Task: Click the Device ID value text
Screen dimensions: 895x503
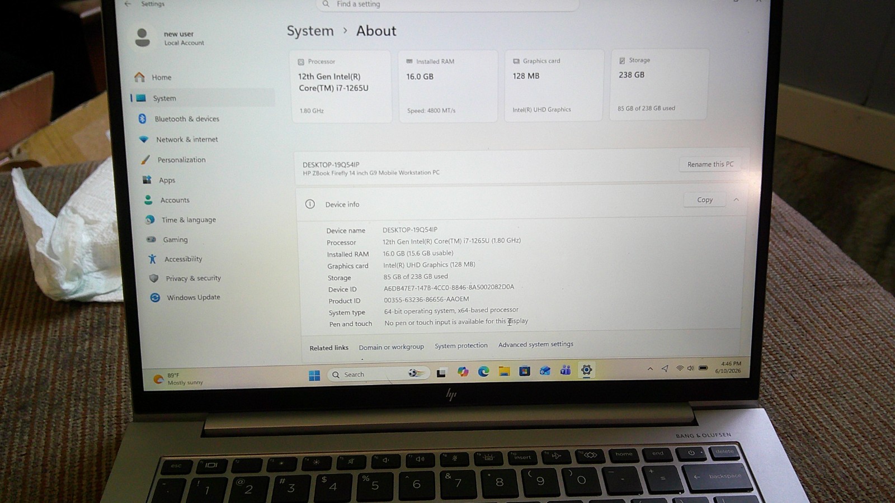Action: pyautogui.click(x=449, y=287)
